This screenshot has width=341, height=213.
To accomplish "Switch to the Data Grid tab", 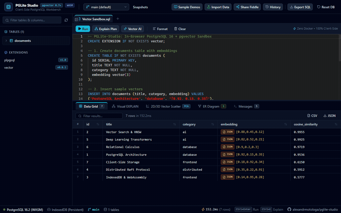I will [x=92, y=106].
